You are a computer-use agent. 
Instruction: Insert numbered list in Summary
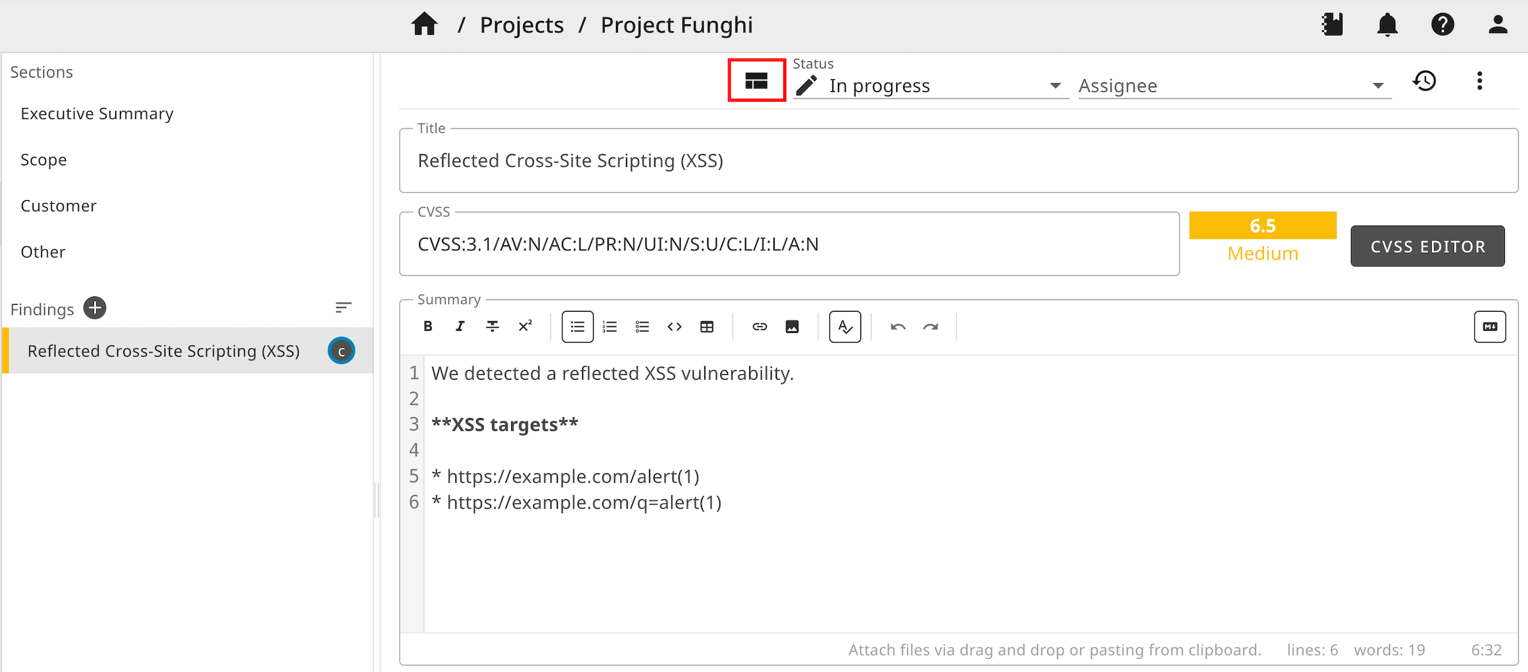[610, 326]
